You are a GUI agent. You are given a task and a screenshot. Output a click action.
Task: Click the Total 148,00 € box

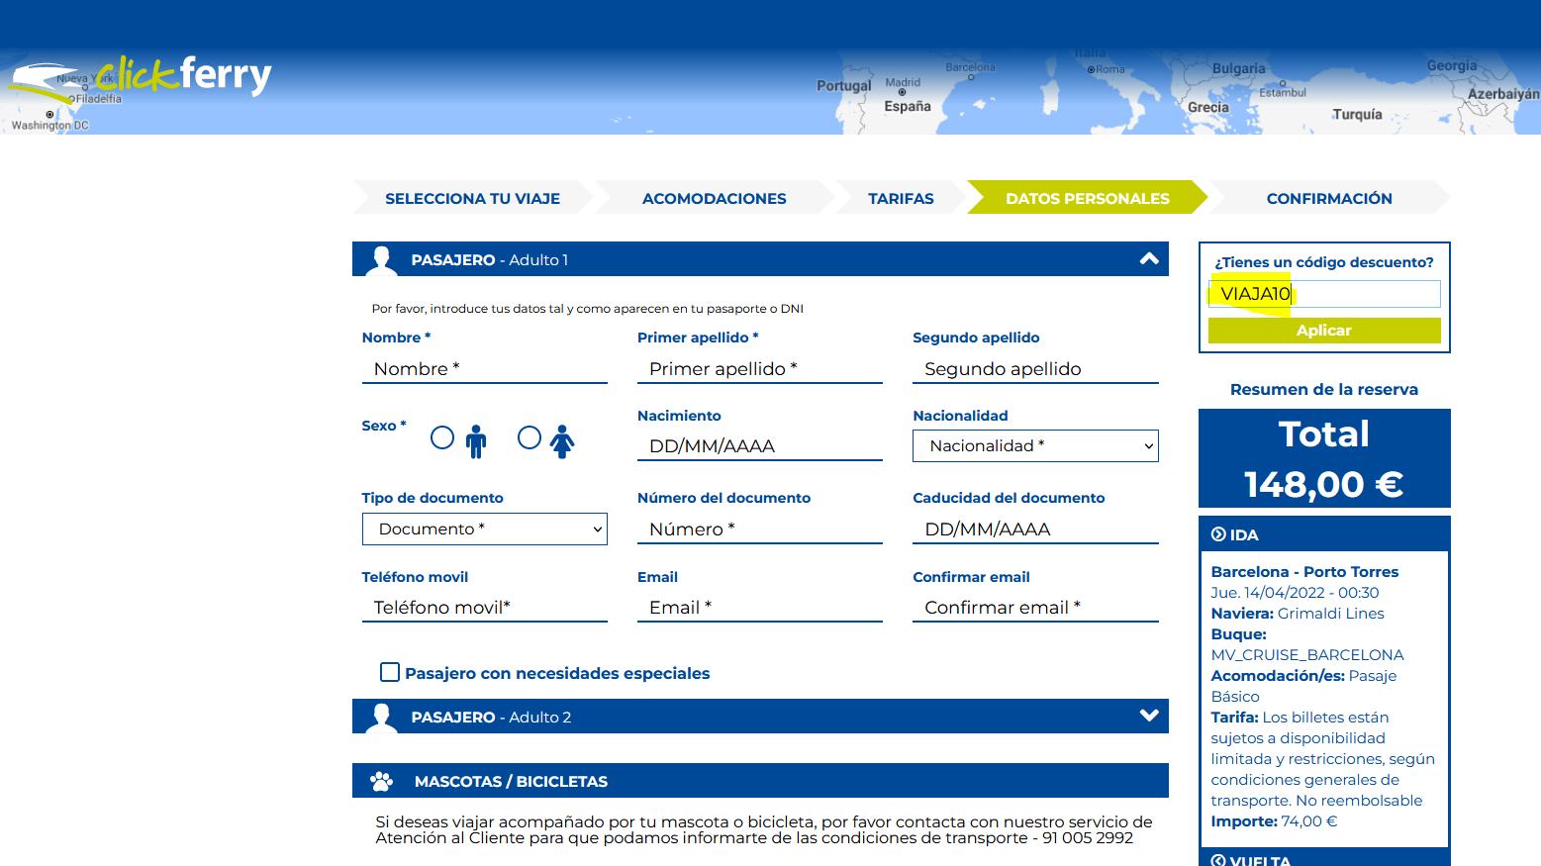pyautogui.click(x=1324, y=458)
